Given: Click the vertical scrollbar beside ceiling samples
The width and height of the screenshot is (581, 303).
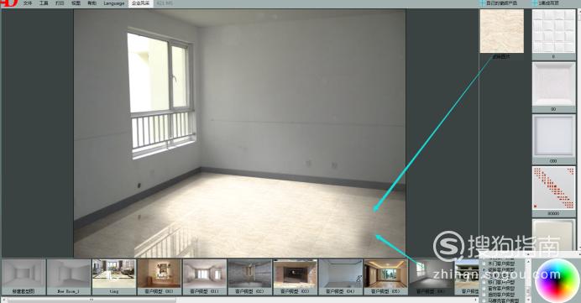Looking at the screenshot, I should 578,129.
